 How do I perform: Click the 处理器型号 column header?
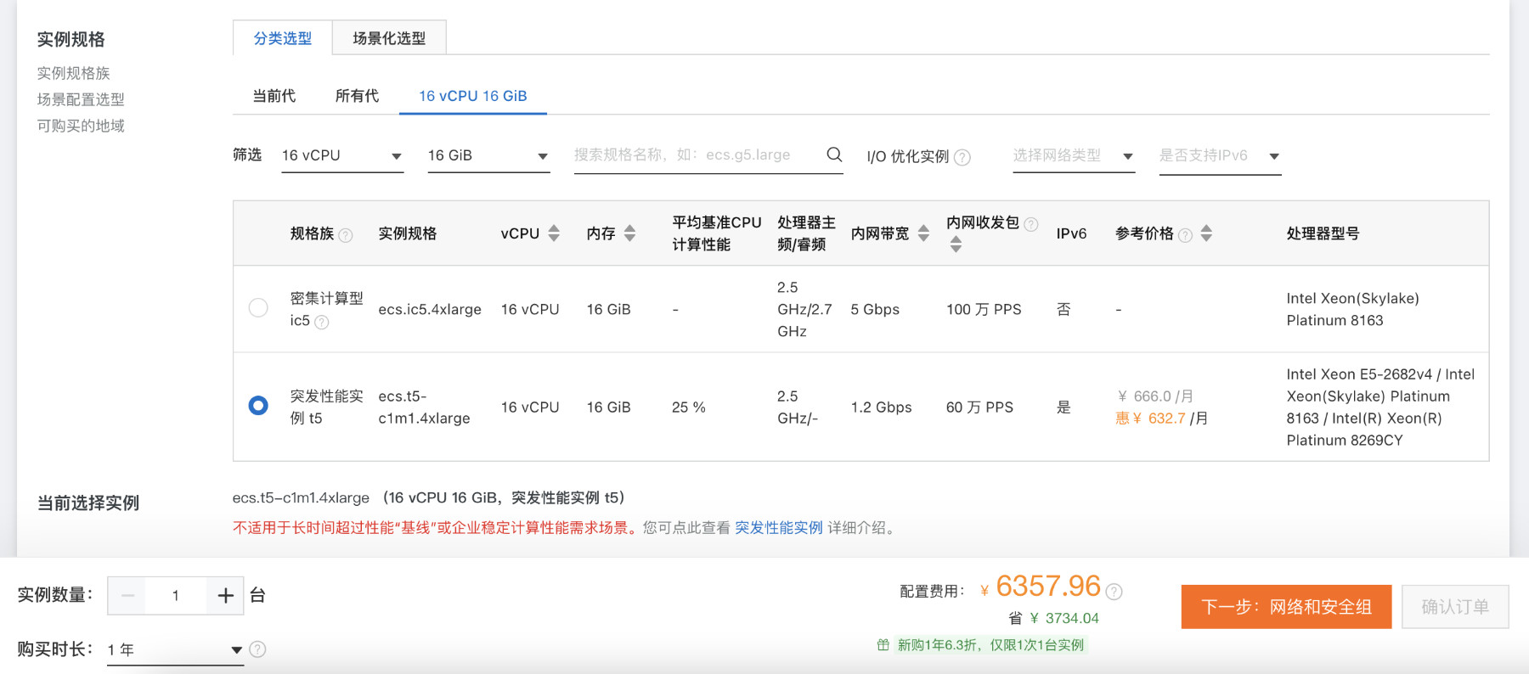1323,233
